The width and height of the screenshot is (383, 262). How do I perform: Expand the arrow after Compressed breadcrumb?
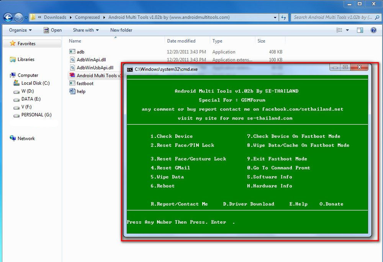click(x=104, y=17)
